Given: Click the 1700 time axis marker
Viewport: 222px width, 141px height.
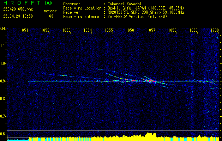Looking at the screenshot, I should 215,30.
